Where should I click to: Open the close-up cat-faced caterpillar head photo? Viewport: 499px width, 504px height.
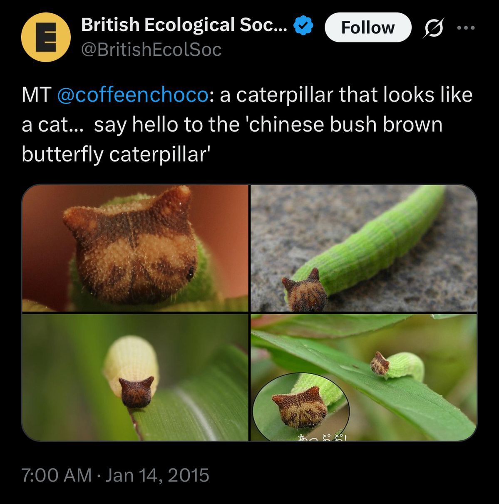[135, 248]
